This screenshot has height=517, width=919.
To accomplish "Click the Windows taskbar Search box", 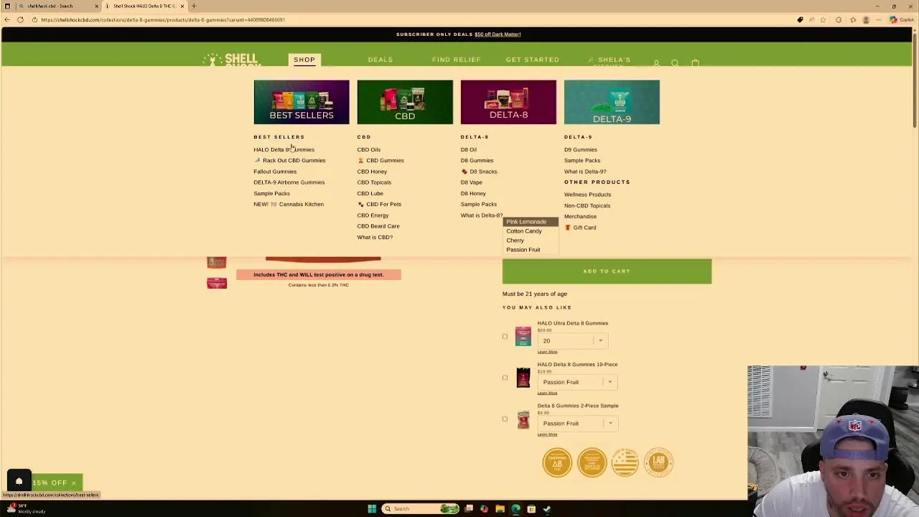I will pyautogui.click(x=419, y=509).
